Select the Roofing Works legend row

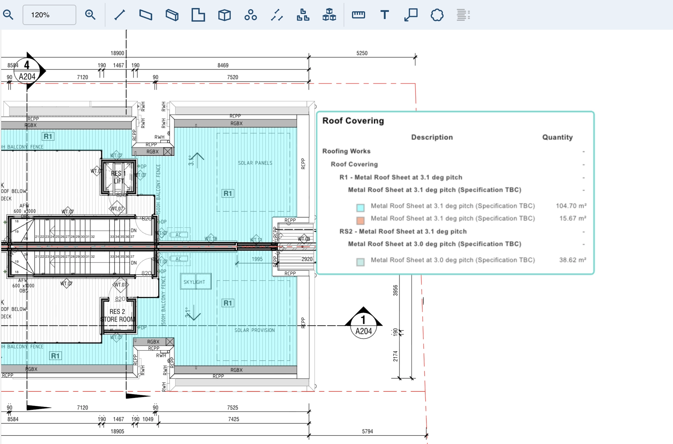coord(454,151)
